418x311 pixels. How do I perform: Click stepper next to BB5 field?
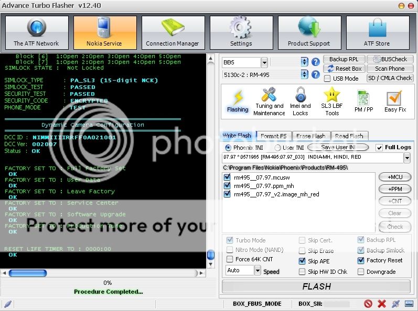tap(304, 62)
